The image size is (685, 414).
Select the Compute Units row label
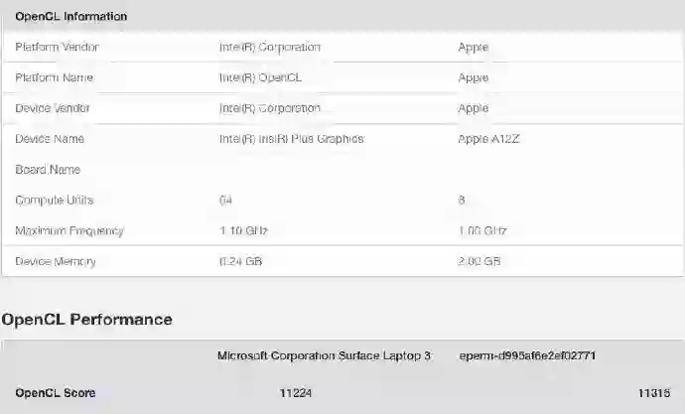click(x=54, y=201)
